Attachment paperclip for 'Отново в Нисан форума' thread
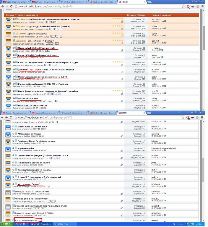Image resolution: width=208 pixels, height=227 pixels. pyautogui.click(x=122, y=158)
